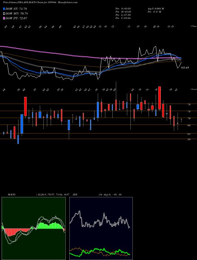The height and width of the screenshot is (260, 197).
Task: Click the 'Pre O: 69.33' value
Action: [x=123, y=9]
